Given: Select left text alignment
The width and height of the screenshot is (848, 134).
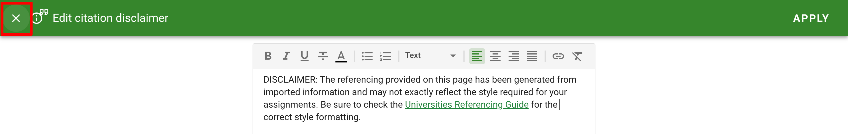Looking at the screenshot, I should coord(477,56).
